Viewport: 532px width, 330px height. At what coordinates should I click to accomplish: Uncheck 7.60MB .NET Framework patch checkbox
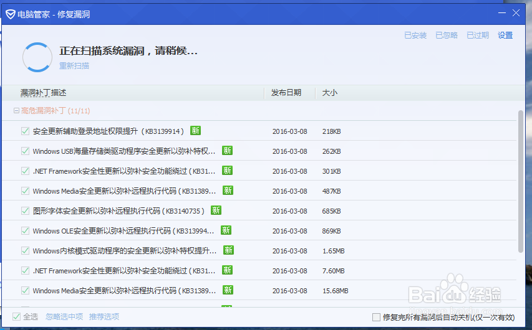coord(25,271)
